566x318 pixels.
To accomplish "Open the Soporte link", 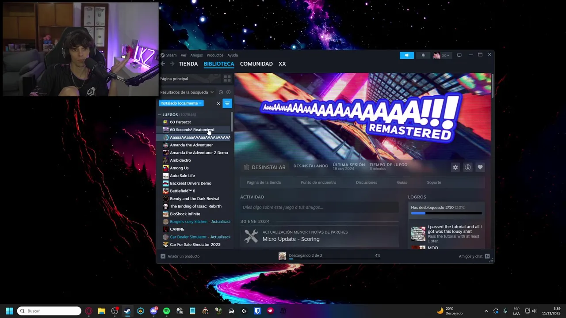I will [434, 182].
